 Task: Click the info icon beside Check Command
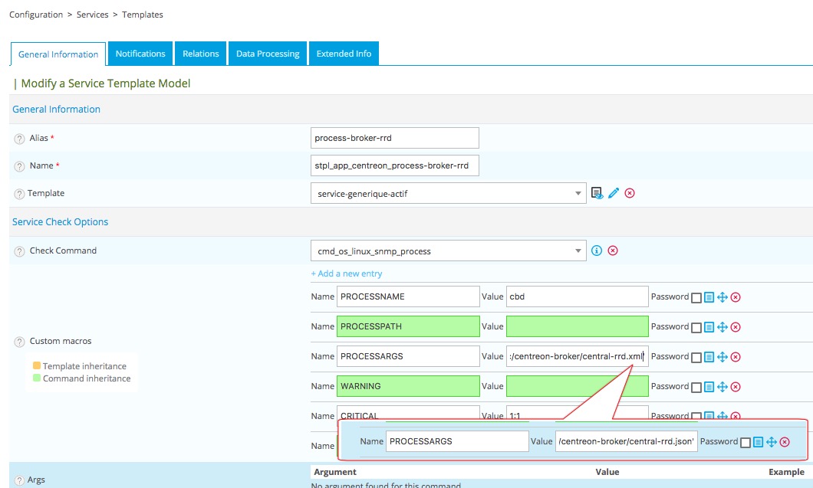click(x=597, y=251)
